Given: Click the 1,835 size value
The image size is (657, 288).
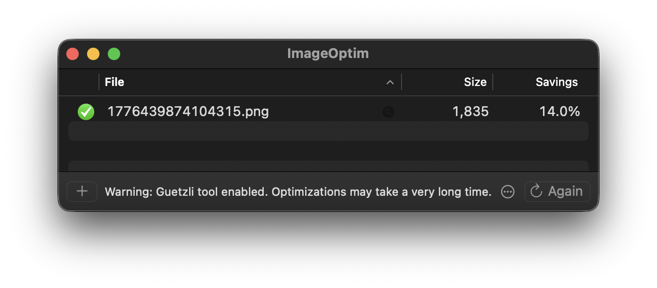Looking at the screenshot, I should (470, 111).
